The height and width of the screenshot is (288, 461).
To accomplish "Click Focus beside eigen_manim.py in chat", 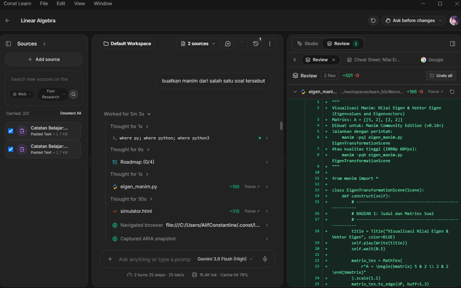I will (x=252, y=187).
